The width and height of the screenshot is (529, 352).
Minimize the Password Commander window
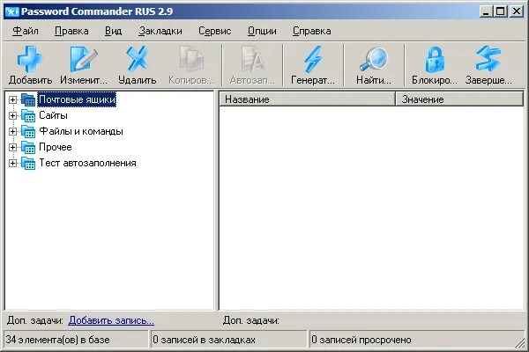tap(486, 11)
